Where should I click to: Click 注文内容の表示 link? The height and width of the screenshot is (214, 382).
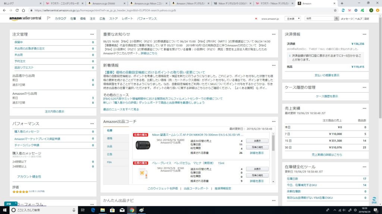[54, 111]
